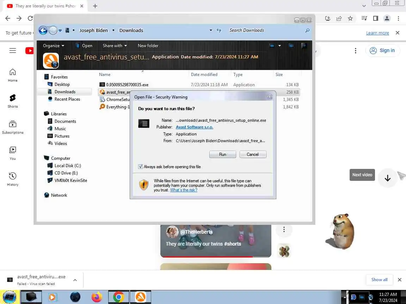Expand the view options dropdown arrow
Image resolution: width=406 pixels, height=304 pixels.
coord(279,46)
